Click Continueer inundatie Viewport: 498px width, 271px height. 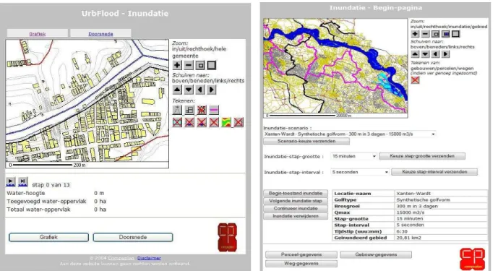296,208
